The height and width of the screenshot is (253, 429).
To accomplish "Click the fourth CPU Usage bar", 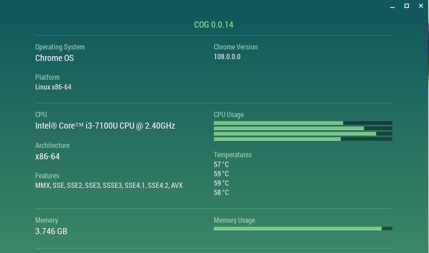I will point(303,139).
